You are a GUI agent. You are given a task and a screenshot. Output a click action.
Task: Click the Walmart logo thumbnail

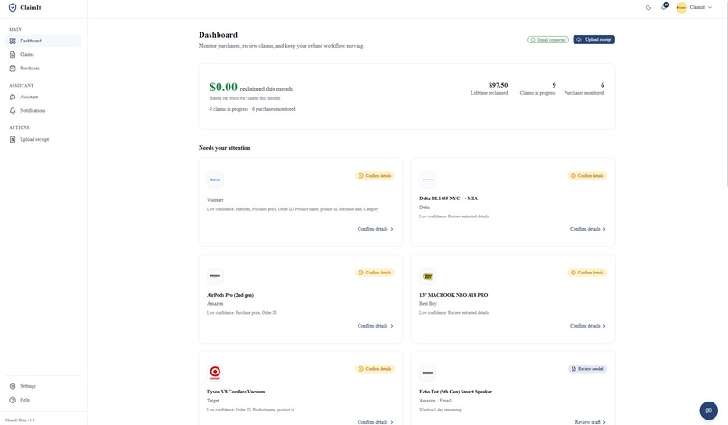pyautogui.click(x=215, y=180)
